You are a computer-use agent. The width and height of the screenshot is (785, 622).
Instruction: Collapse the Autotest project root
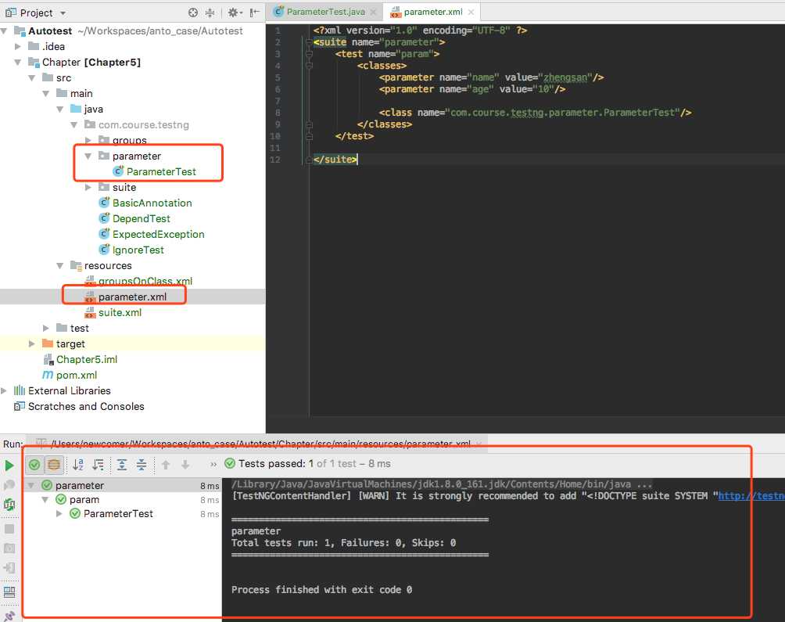click(4, 31)
